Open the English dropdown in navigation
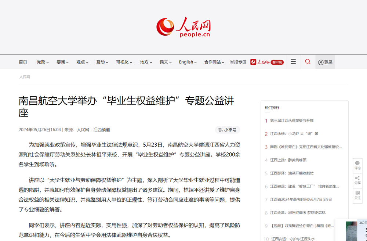The height and width of the screenshot is (241, 367). (x=188, y=62)
